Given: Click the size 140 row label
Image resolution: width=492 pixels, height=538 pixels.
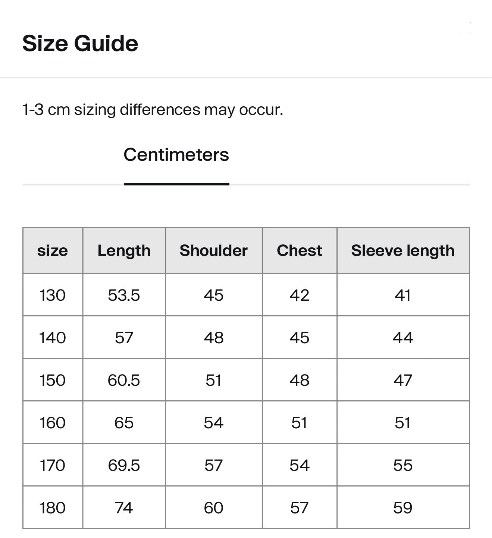Looking at the screenshot, I should pyautogui.click(x=53, y=338).
